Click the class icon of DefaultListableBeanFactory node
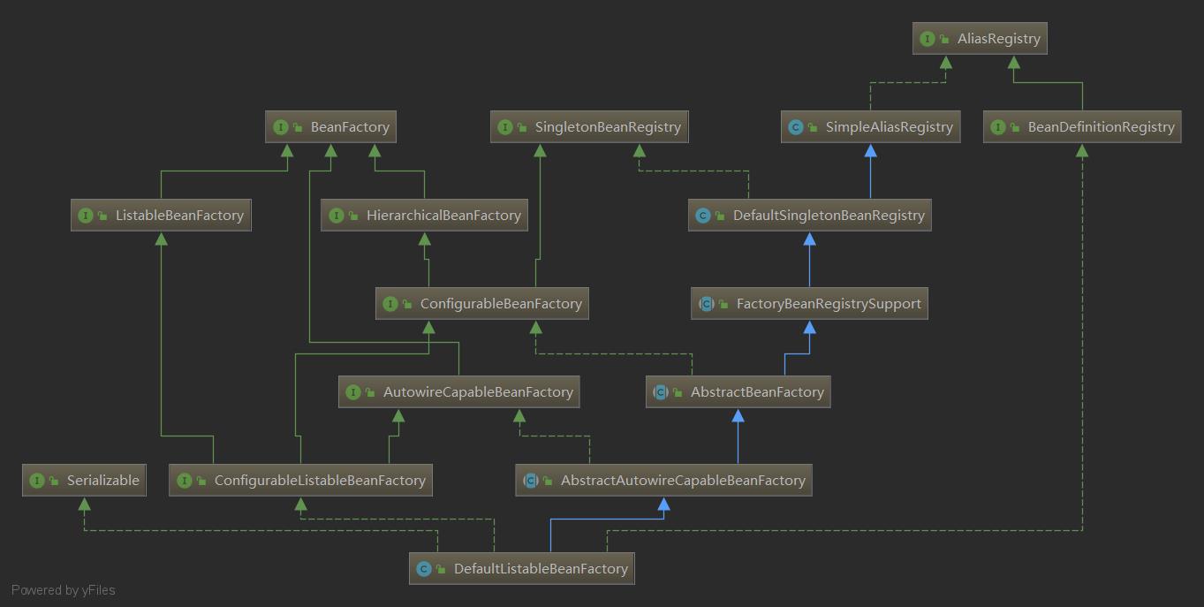Image resolution: width=1204 pixels, height=607 pixels. pyautogui.click(x=424, y=569)
